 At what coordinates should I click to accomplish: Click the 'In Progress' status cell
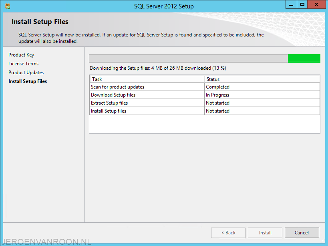coord(262,95)
